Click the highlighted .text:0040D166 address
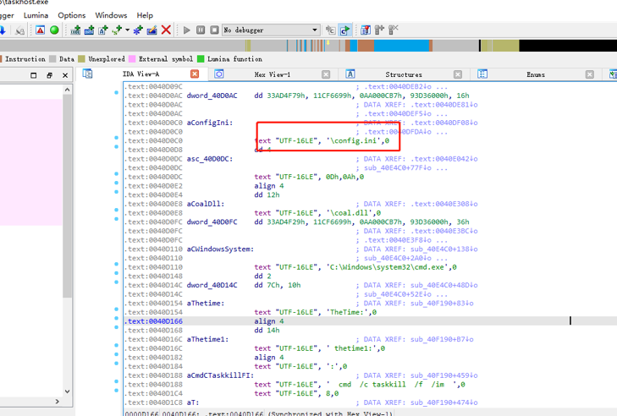Viewport: 617px width, 416px height. (x=153, y=321)
